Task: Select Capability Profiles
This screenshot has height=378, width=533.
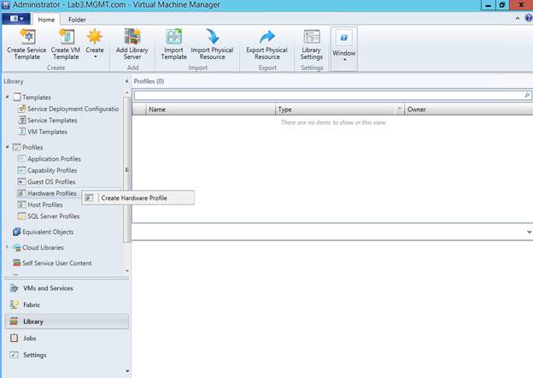Action: (48, 170)
